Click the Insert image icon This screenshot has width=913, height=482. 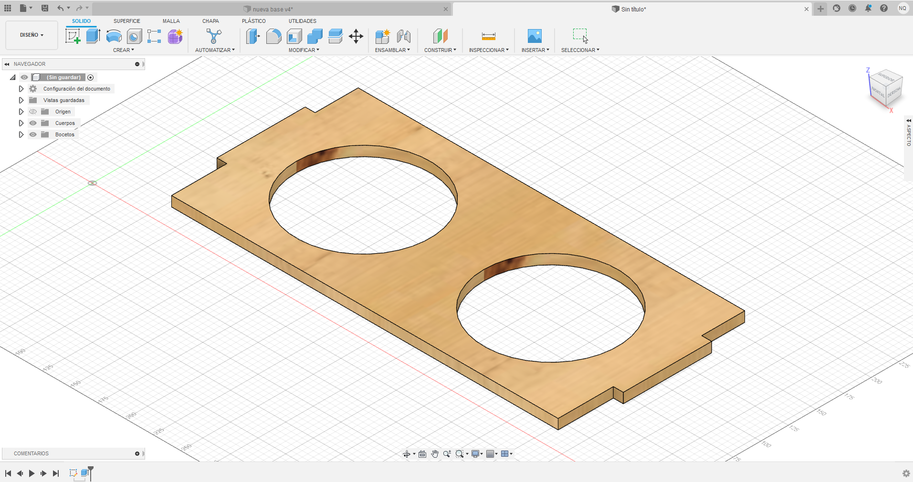[535, 36]
